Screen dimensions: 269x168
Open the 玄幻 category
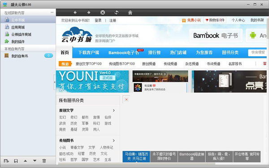pyautogui.click(x=62, y=117)
